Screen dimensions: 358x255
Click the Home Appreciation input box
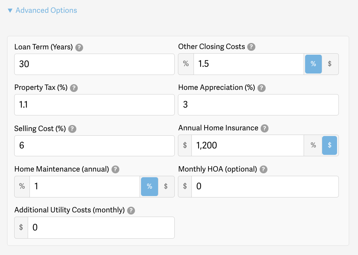pyautogui.click(x=258, y=105)
